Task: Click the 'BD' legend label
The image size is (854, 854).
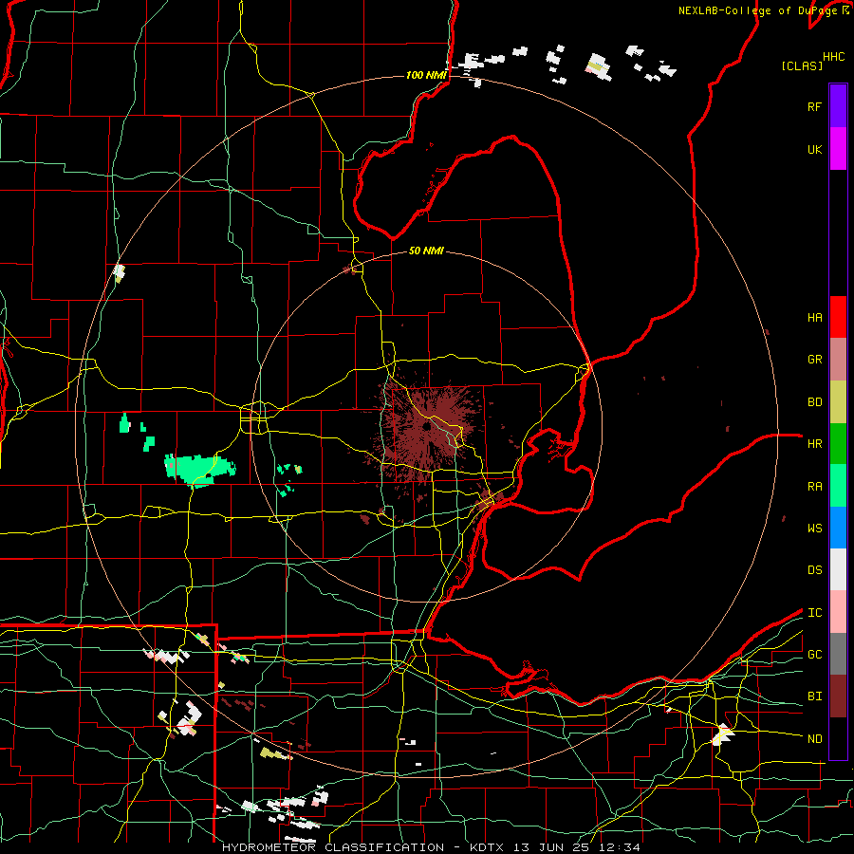Action: [x=814, y=402]
